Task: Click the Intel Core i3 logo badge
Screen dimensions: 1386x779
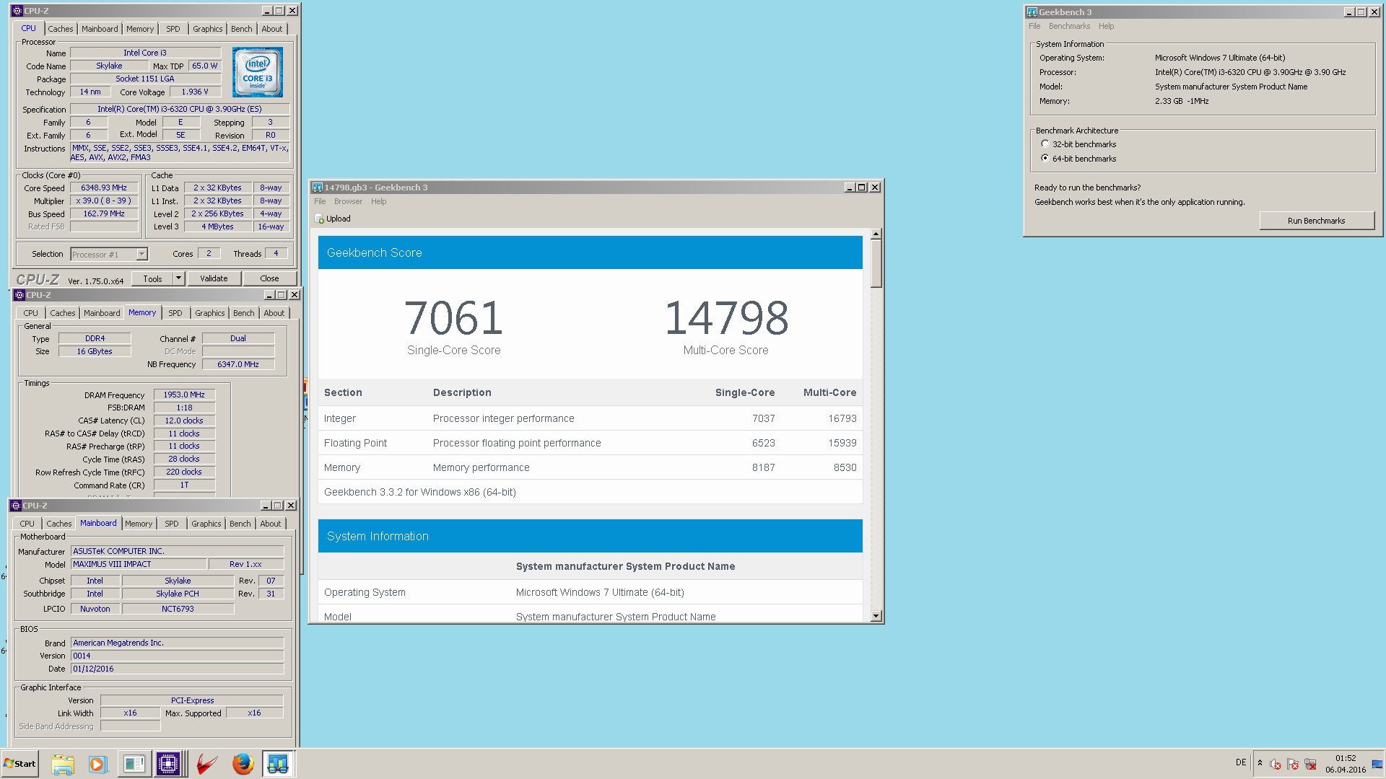Action: click(x=258, y=72)
